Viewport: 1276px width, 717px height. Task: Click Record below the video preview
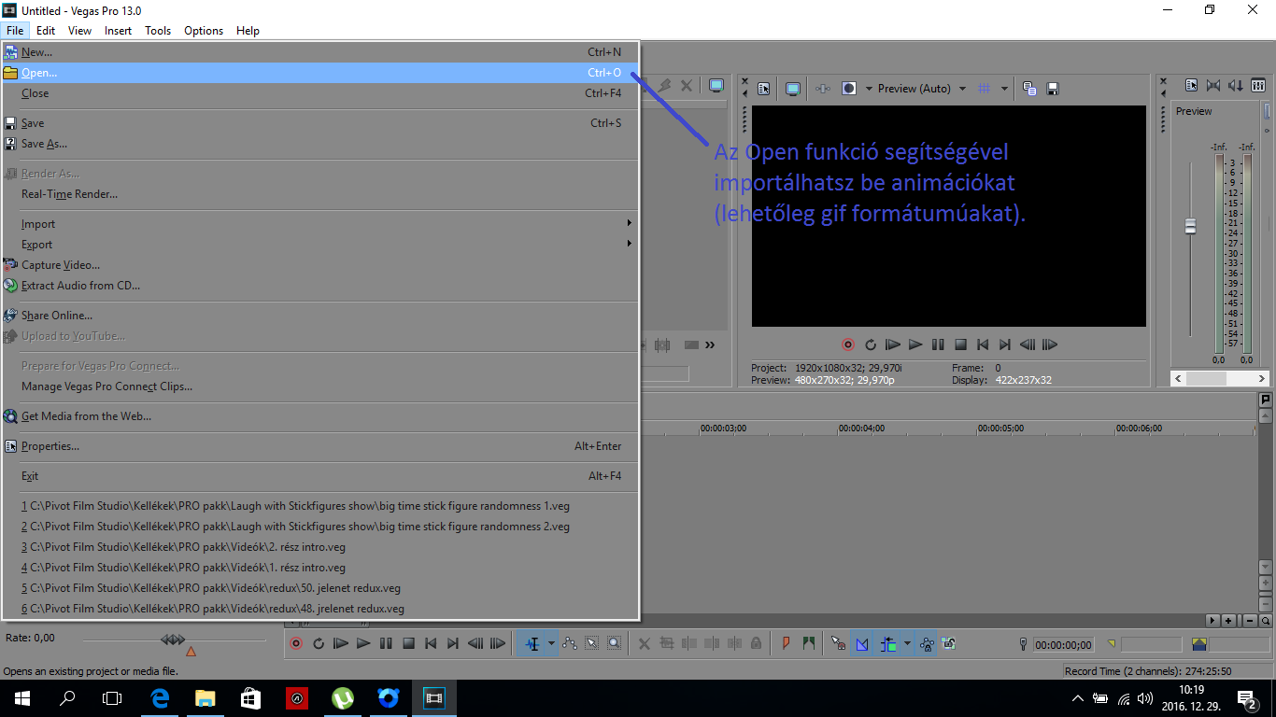[848, 344]
